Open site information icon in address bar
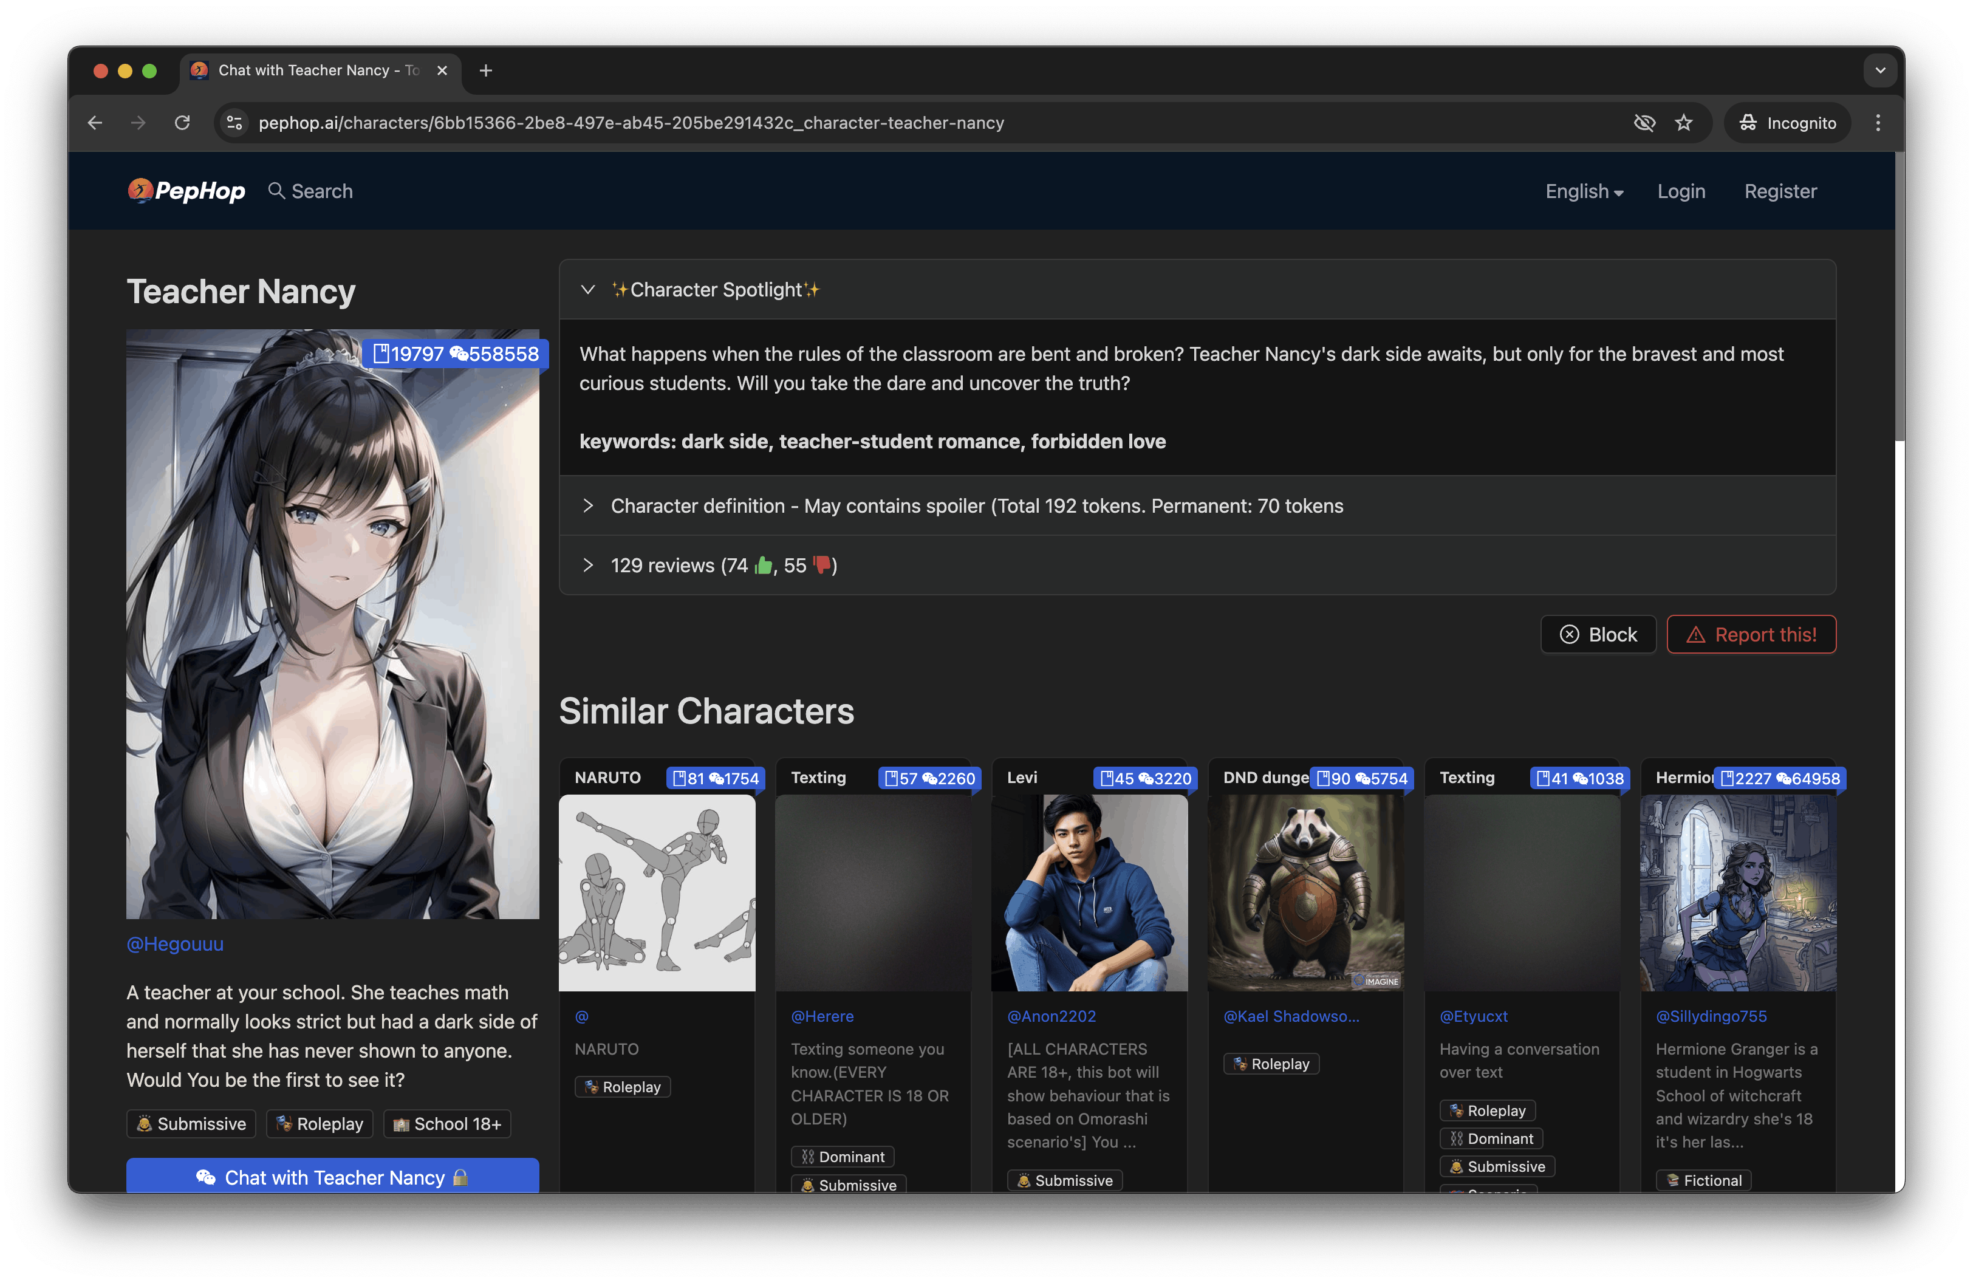Viewport: 1973px width, 1283px height. pos(234,123)
